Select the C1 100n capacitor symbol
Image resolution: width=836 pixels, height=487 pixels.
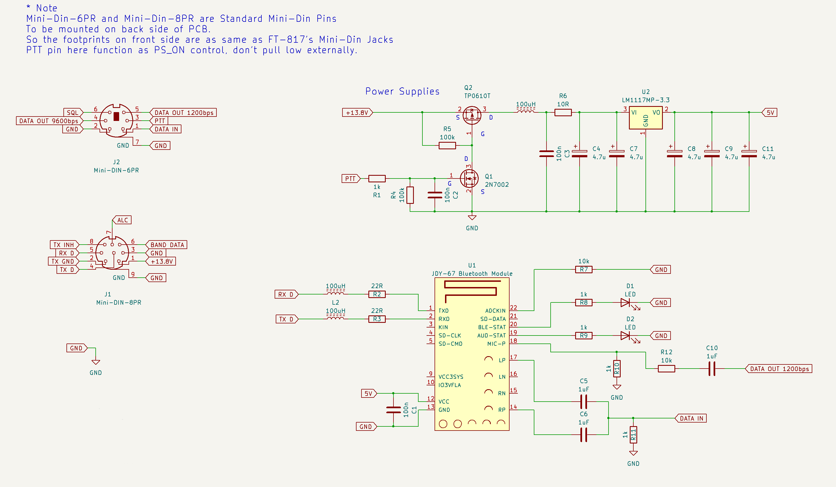click(393, 410)
